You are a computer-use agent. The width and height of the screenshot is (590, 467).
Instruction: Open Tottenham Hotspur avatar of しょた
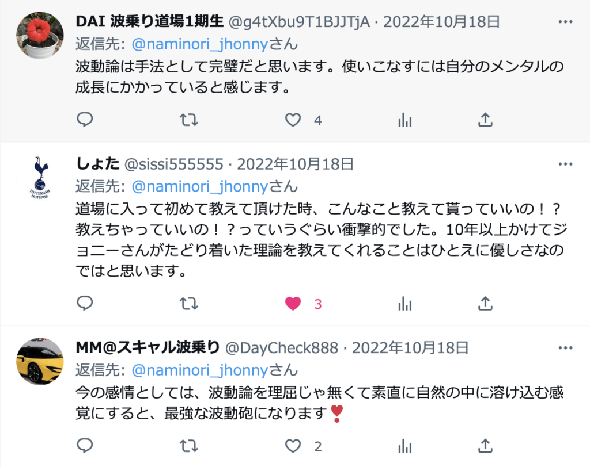[40, 177]
